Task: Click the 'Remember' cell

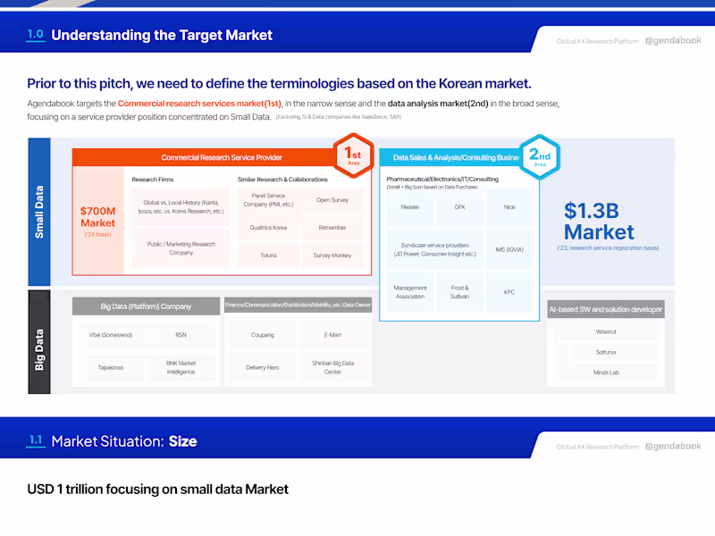Action: tap(332, 228)
